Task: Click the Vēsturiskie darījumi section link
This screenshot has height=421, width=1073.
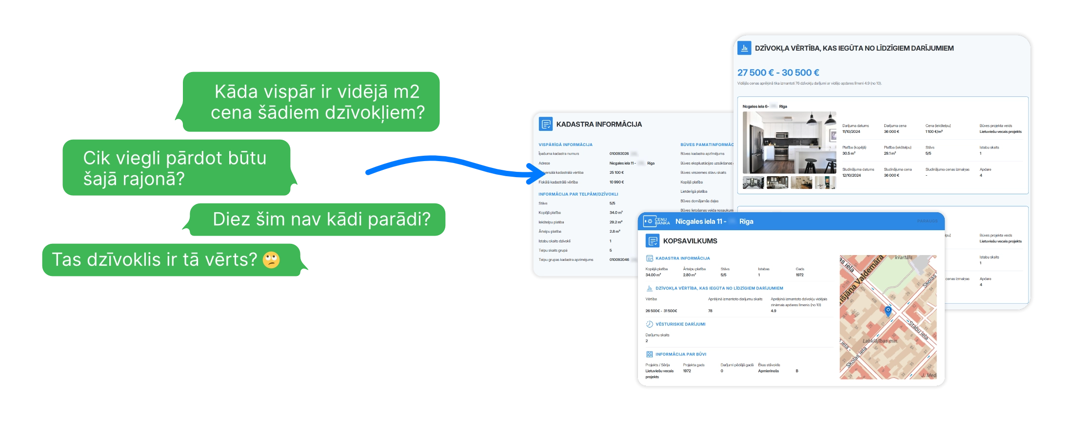Action: click(x=680, y=324)
